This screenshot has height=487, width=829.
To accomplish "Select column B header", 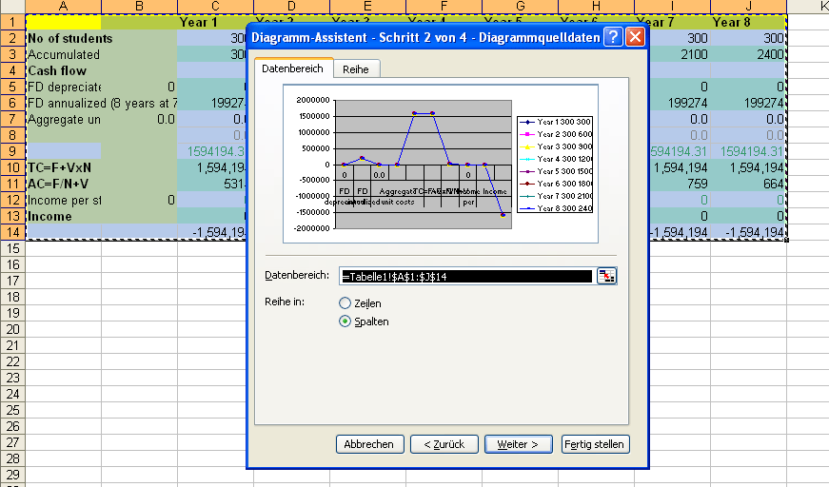I will tap(139, 7).
